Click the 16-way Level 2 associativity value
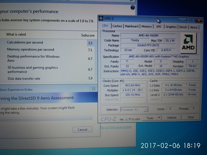The width and height of the screenshot is (207, 155). coord(192,94)
